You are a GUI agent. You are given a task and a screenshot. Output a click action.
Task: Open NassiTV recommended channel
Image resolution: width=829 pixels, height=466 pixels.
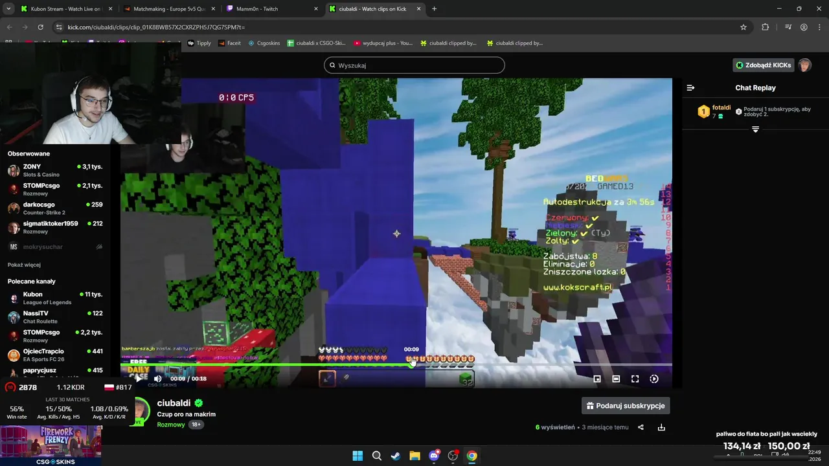tap(56, 317)
